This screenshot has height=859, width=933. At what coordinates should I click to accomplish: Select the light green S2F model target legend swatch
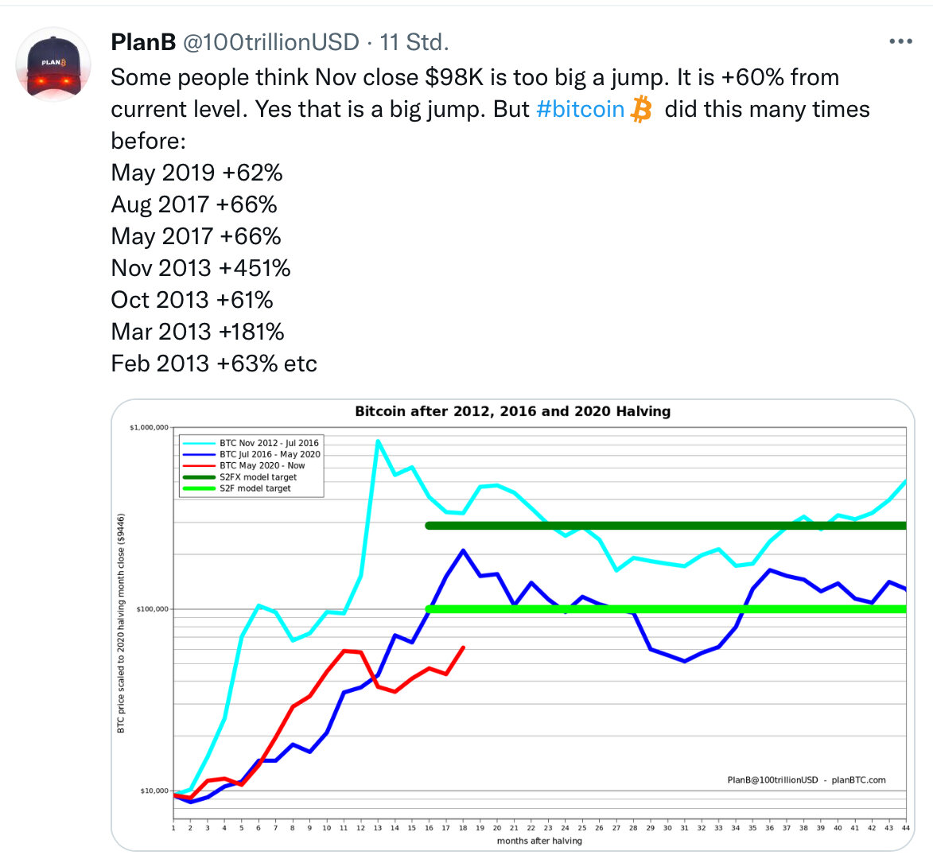[199, 488]
